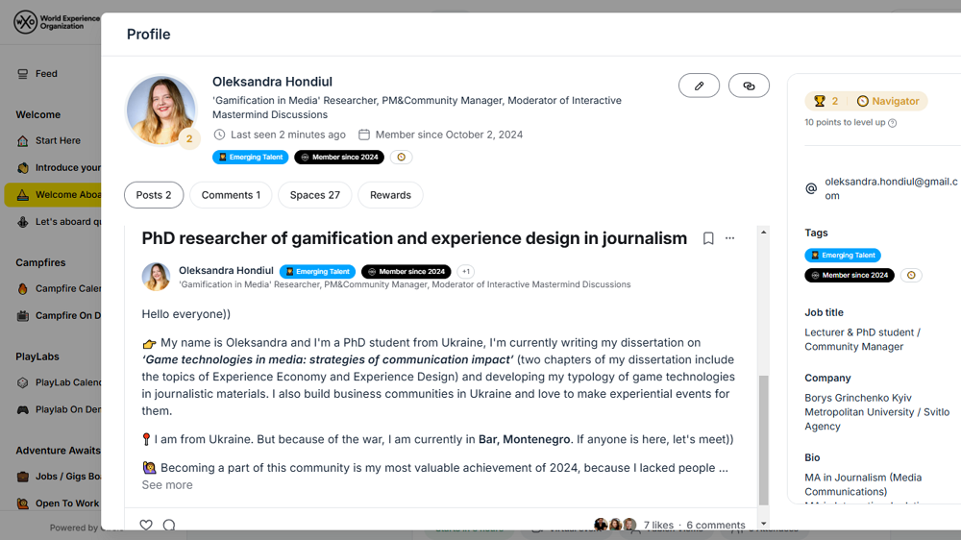Open the 6 comments link
Image resolution: width=961 pixels, height=540 pixels.
715,526
